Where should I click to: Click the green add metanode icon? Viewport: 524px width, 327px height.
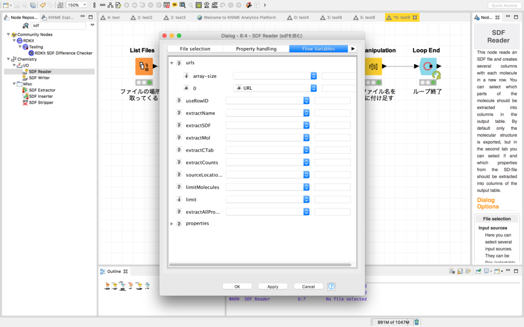pyautogui.click(x=199, y=5)
